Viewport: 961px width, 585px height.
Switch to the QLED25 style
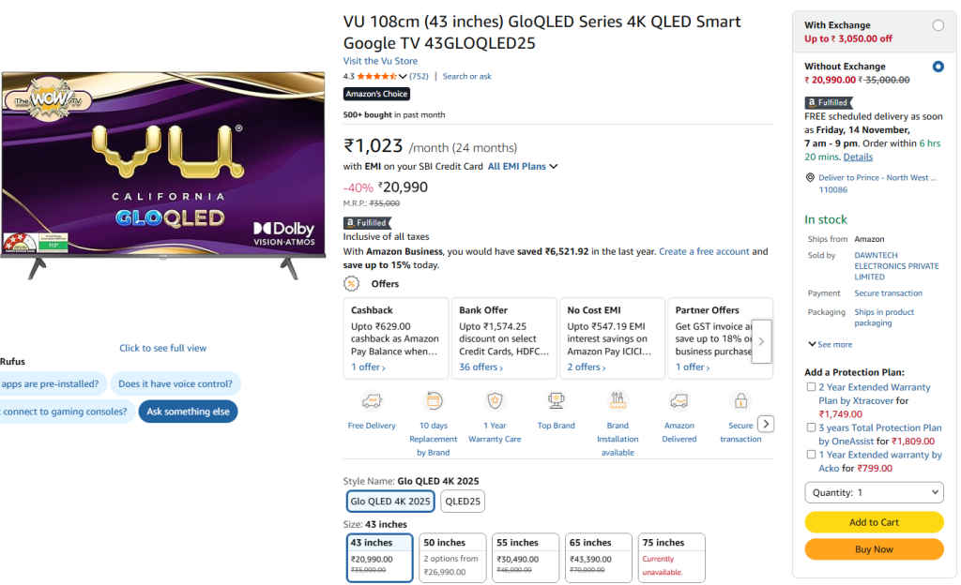[x=462, y=501]
